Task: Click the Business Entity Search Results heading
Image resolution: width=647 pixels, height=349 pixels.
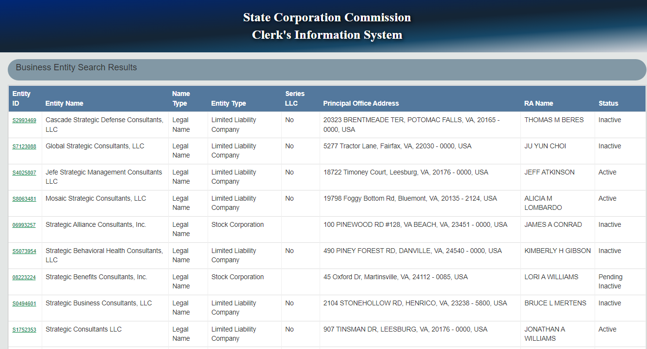Action: (76, 67)
